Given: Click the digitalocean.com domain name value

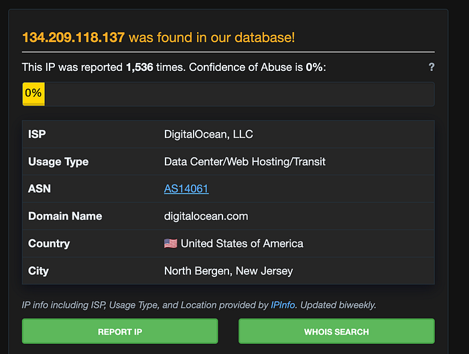Looking at the screenshot, I should 206,216.
